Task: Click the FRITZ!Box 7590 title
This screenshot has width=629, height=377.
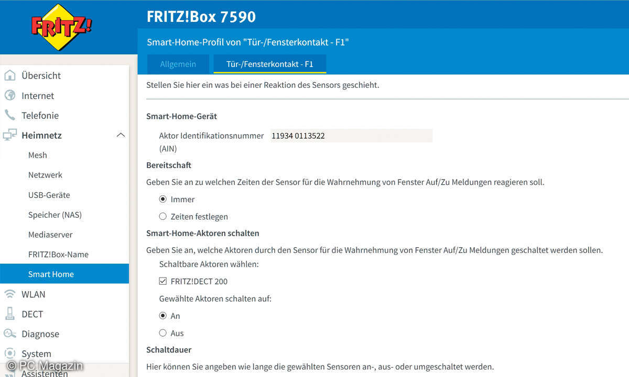Action: click(x=201, y=17)
